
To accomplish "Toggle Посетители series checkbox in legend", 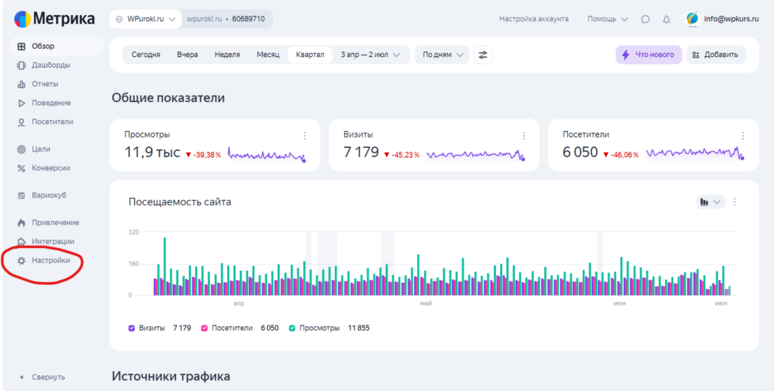I will click(204, 328).
